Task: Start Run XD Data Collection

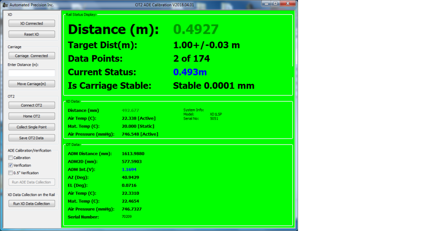Action: click(x=32, y=203)
